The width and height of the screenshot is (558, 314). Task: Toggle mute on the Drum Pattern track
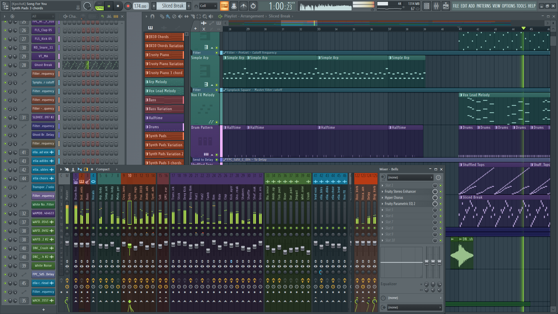click(217, 155)
